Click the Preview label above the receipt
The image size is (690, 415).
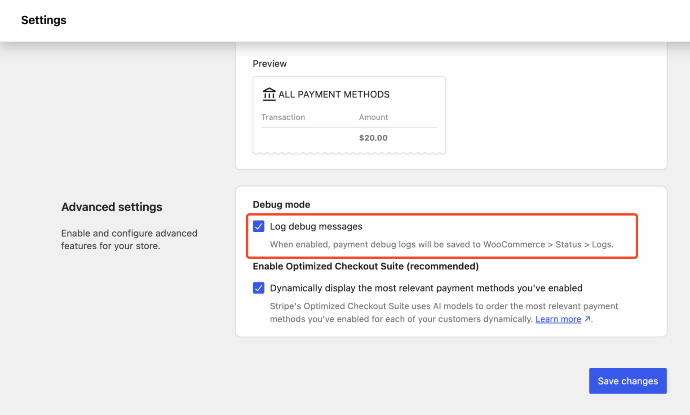click(270, 63)
